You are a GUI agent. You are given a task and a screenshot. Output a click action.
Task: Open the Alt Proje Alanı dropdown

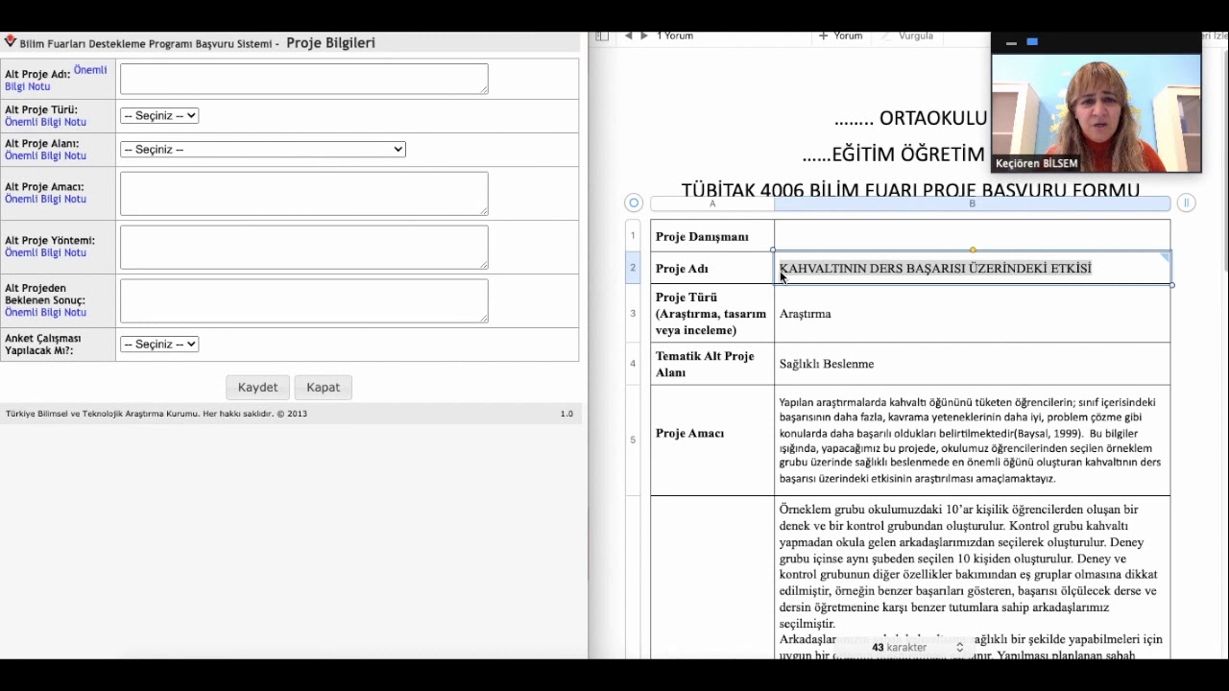point(263,149)
